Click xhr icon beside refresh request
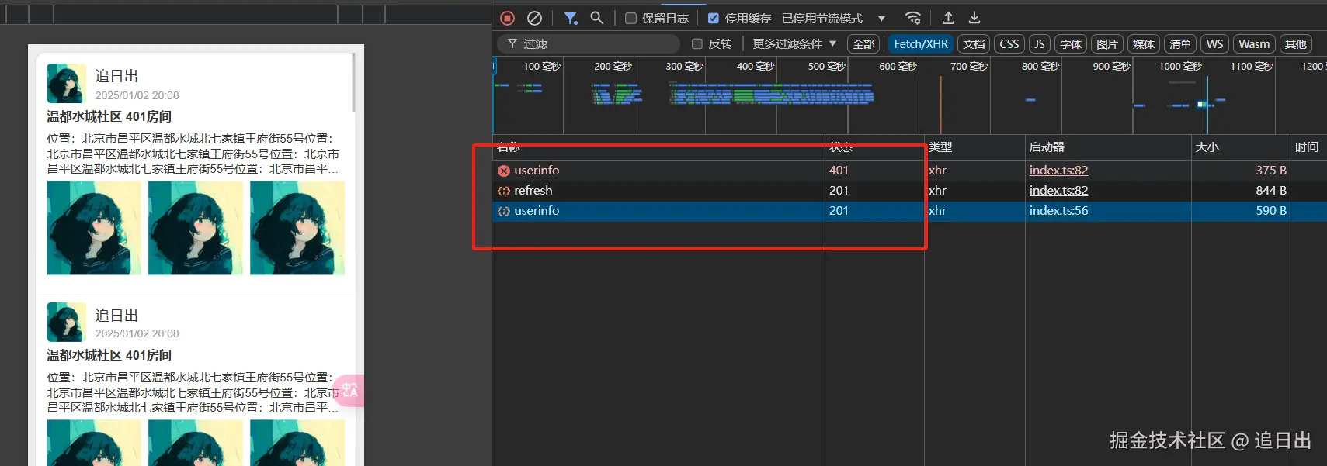1327x466 pixels. point(504,191)
